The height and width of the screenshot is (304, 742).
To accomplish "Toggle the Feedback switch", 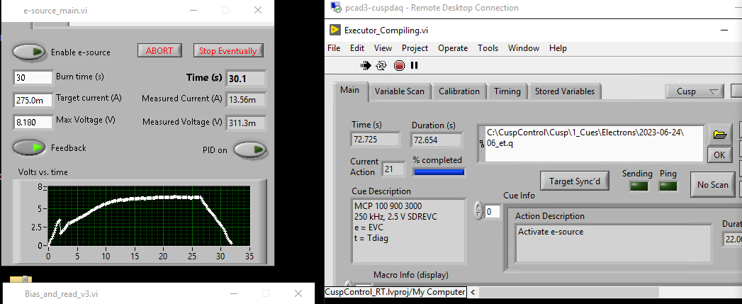I will [x=29, y=147].
